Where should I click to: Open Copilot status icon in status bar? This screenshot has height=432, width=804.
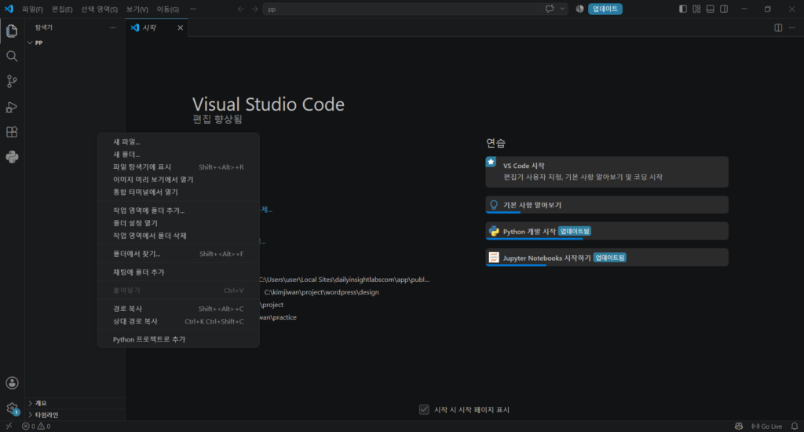coord(738,427)
